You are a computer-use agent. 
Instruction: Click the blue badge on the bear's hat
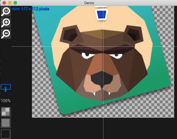pos(101,15)
